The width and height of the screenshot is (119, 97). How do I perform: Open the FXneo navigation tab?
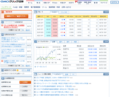(55, 3)
